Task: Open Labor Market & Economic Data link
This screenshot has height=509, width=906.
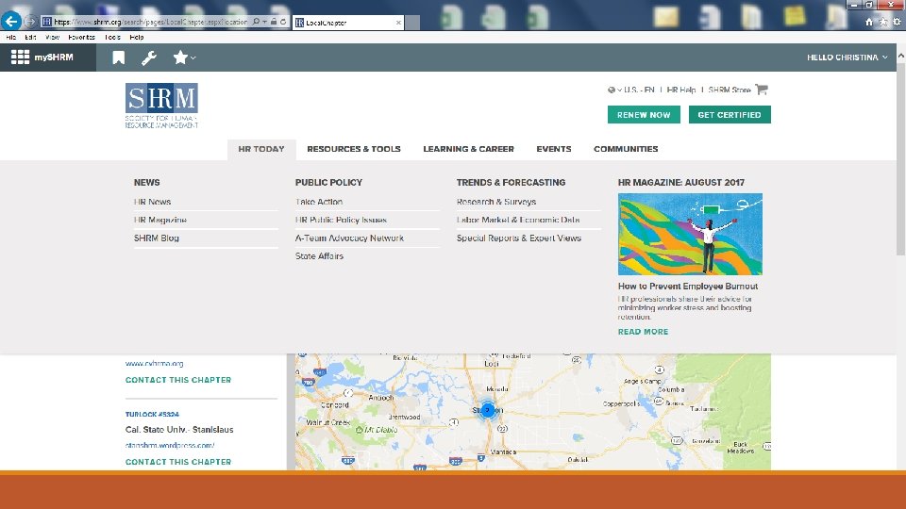Action: point(518,220)
